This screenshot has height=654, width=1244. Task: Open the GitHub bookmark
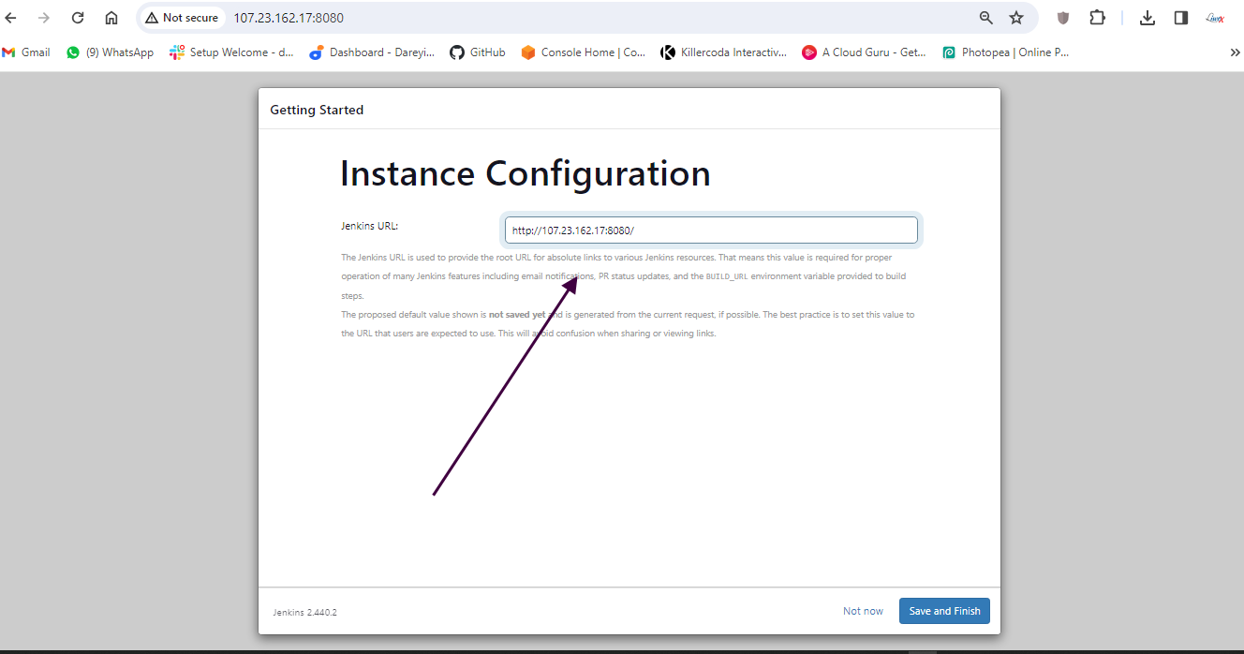click(478, 52)
